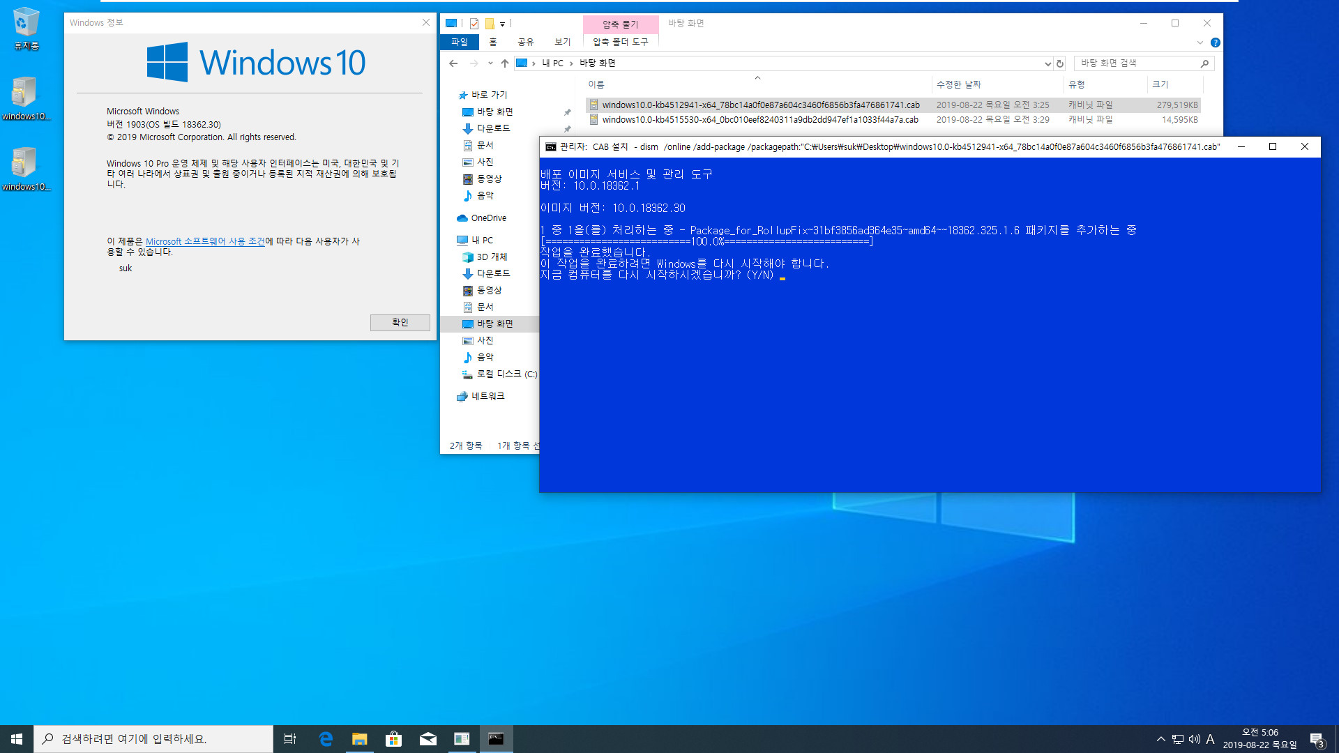Open Microsoft 소프트웨어 사용 조건 link

[x=205, y=241]
